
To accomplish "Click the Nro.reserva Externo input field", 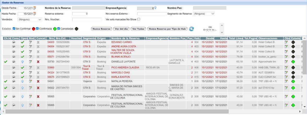I will pos(152,14).
